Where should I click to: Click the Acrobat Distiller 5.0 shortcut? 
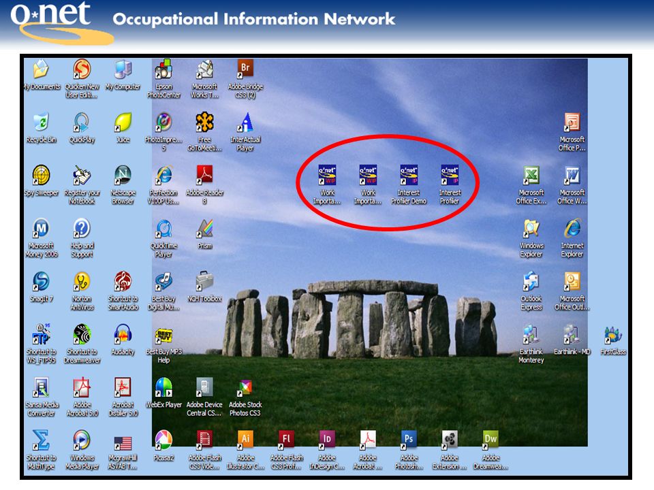pyautogui.click(x=123, y=387)
